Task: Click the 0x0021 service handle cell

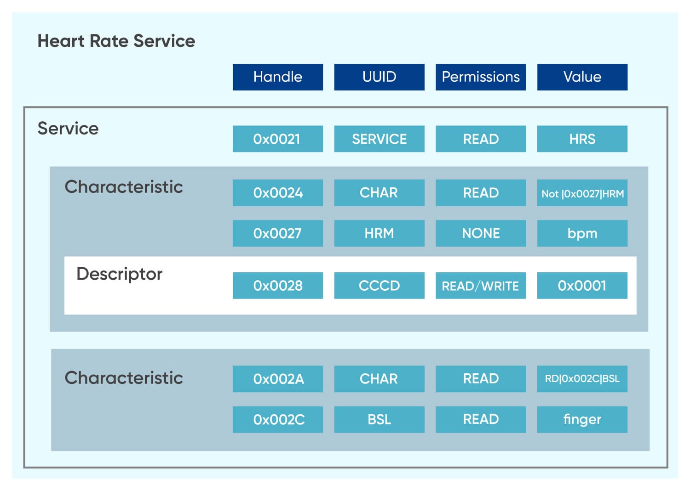Action: [277, 139]
